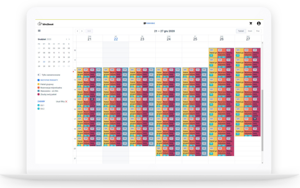Uncheck the Oś 1 resource checkbox

coord(39,105)
